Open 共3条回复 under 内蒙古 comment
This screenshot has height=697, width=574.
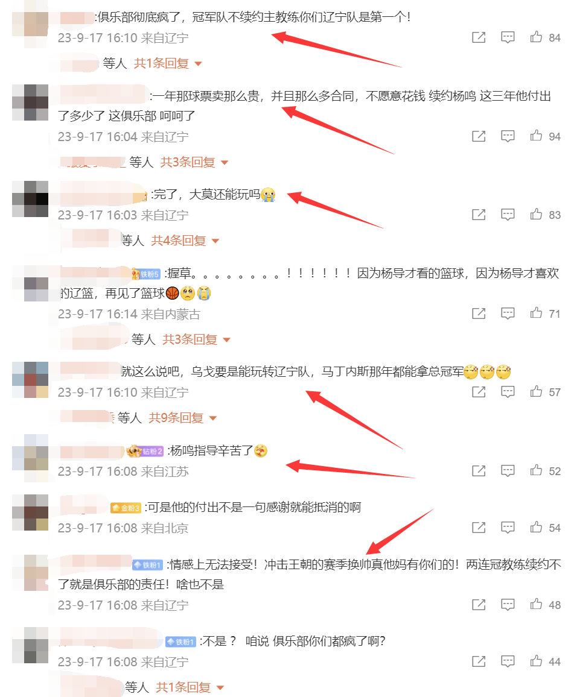pyautogui.click(x=196, y=339)
